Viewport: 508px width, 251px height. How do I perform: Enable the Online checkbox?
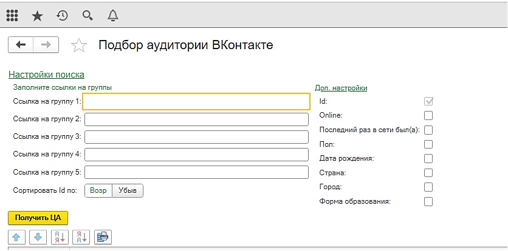(x=428, y=115)
